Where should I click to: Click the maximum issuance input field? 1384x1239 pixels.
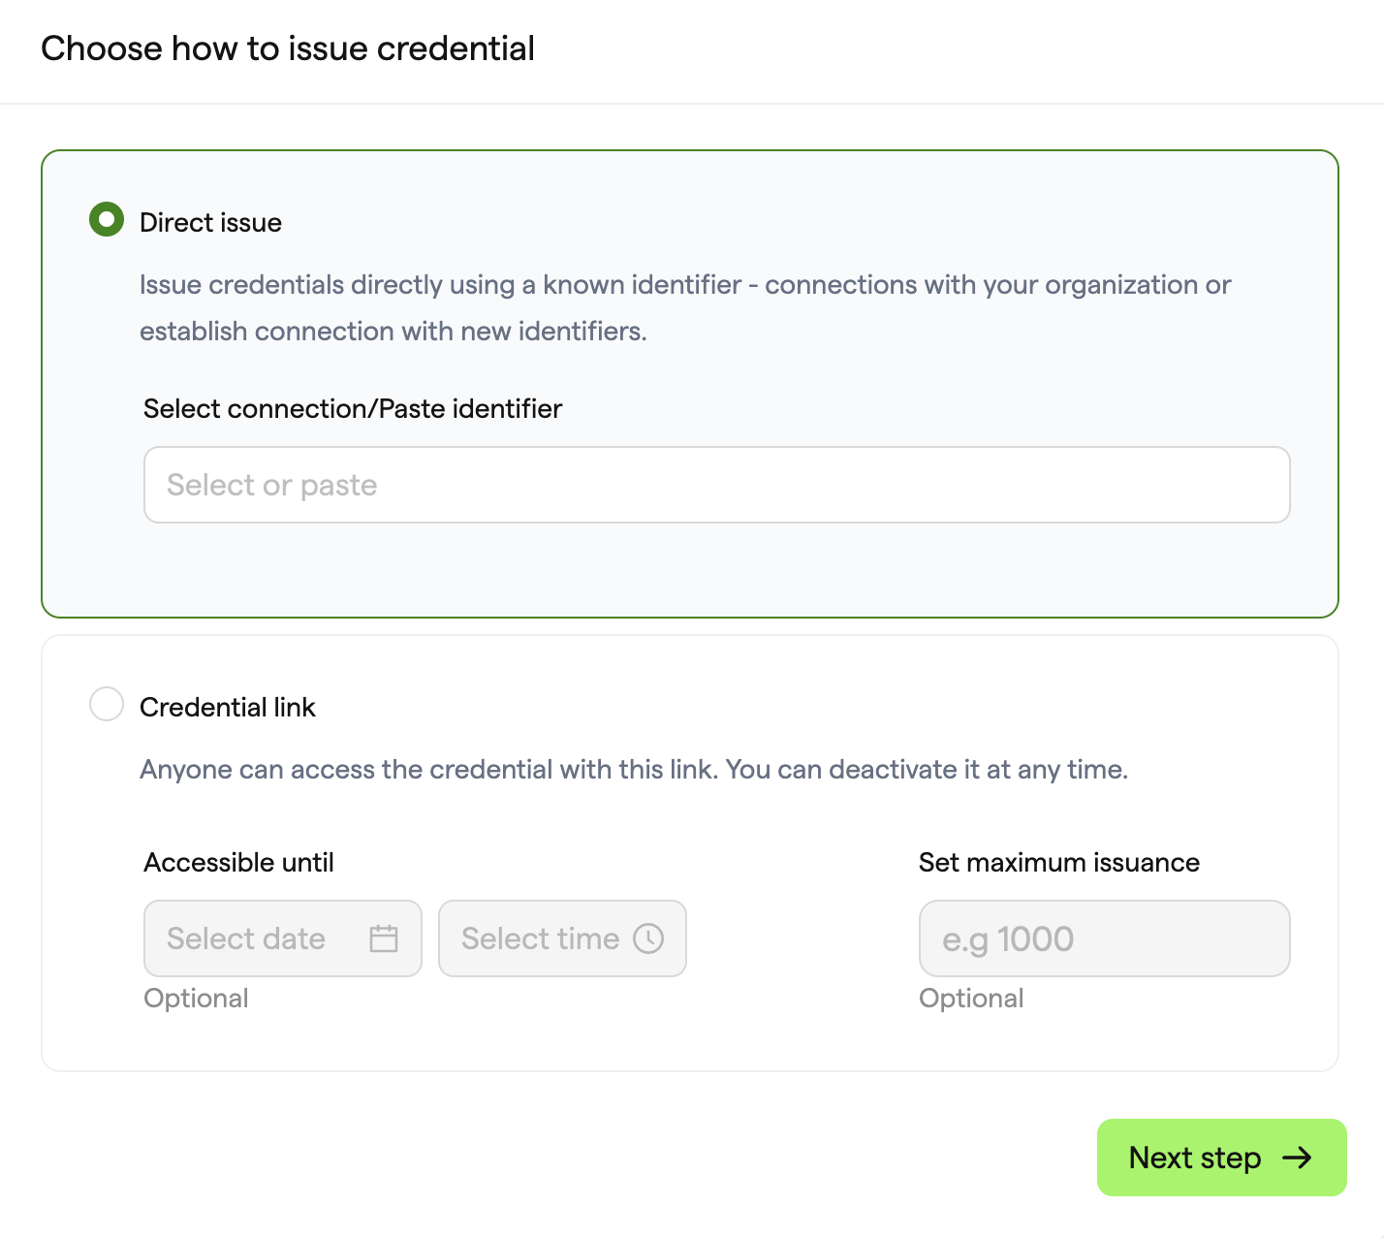click(x=1105, y=938)
